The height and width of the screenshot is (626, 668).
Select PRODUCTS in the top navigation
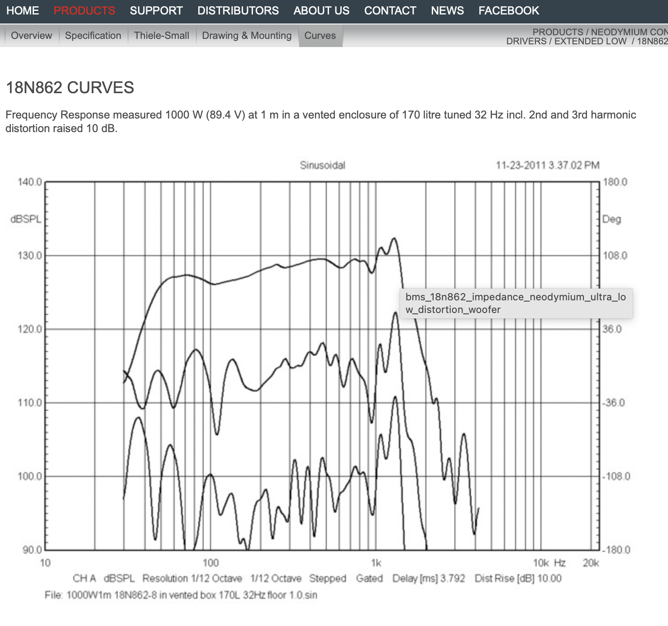click(84, 10)
